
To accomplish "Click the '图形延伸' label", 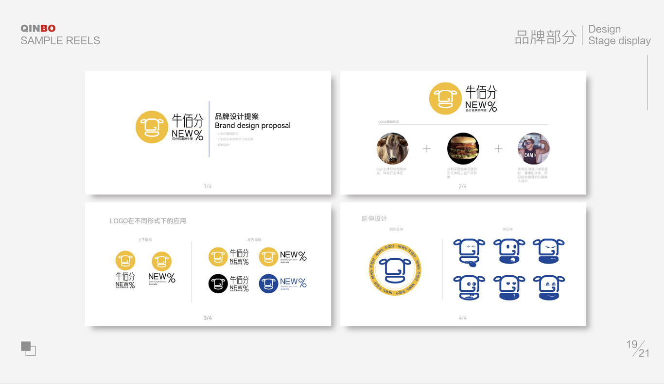I will [396, 229].
